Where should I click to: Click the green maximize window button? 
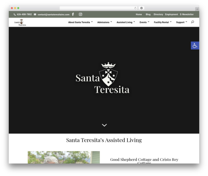[18, 8]
